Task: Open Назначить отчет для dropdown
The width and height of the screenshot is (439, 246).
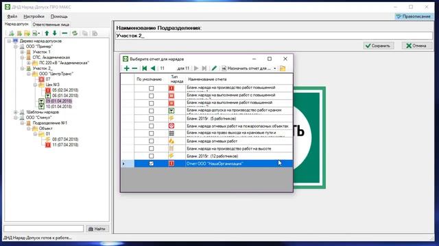Action: pos(274,68)
